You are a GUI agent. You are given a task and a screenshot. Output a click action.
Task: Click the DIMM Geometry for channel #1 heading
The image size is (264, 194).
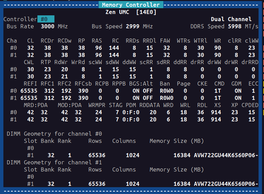[54, 162]
